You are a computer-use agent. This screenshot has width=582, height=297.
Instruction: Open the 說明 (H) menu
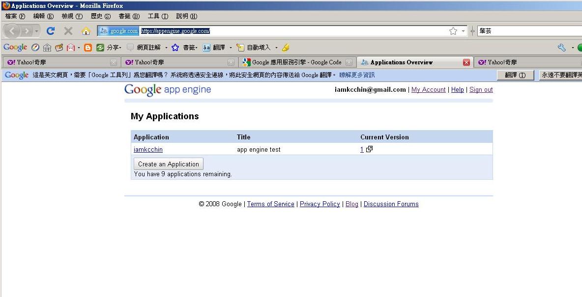tap(187, 16)
